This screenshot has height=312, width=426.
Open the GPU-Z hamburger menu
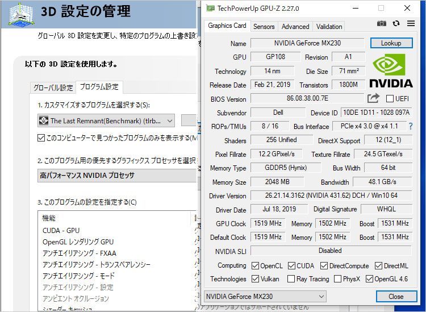coord(411,23)
